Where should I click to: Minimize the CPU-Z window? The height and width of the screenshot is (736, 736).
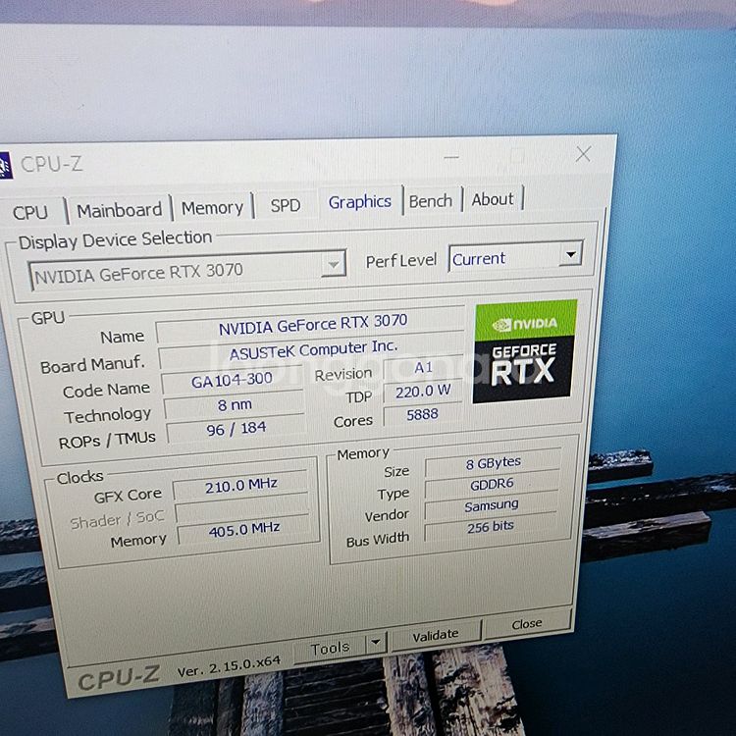tap(451, 158)
